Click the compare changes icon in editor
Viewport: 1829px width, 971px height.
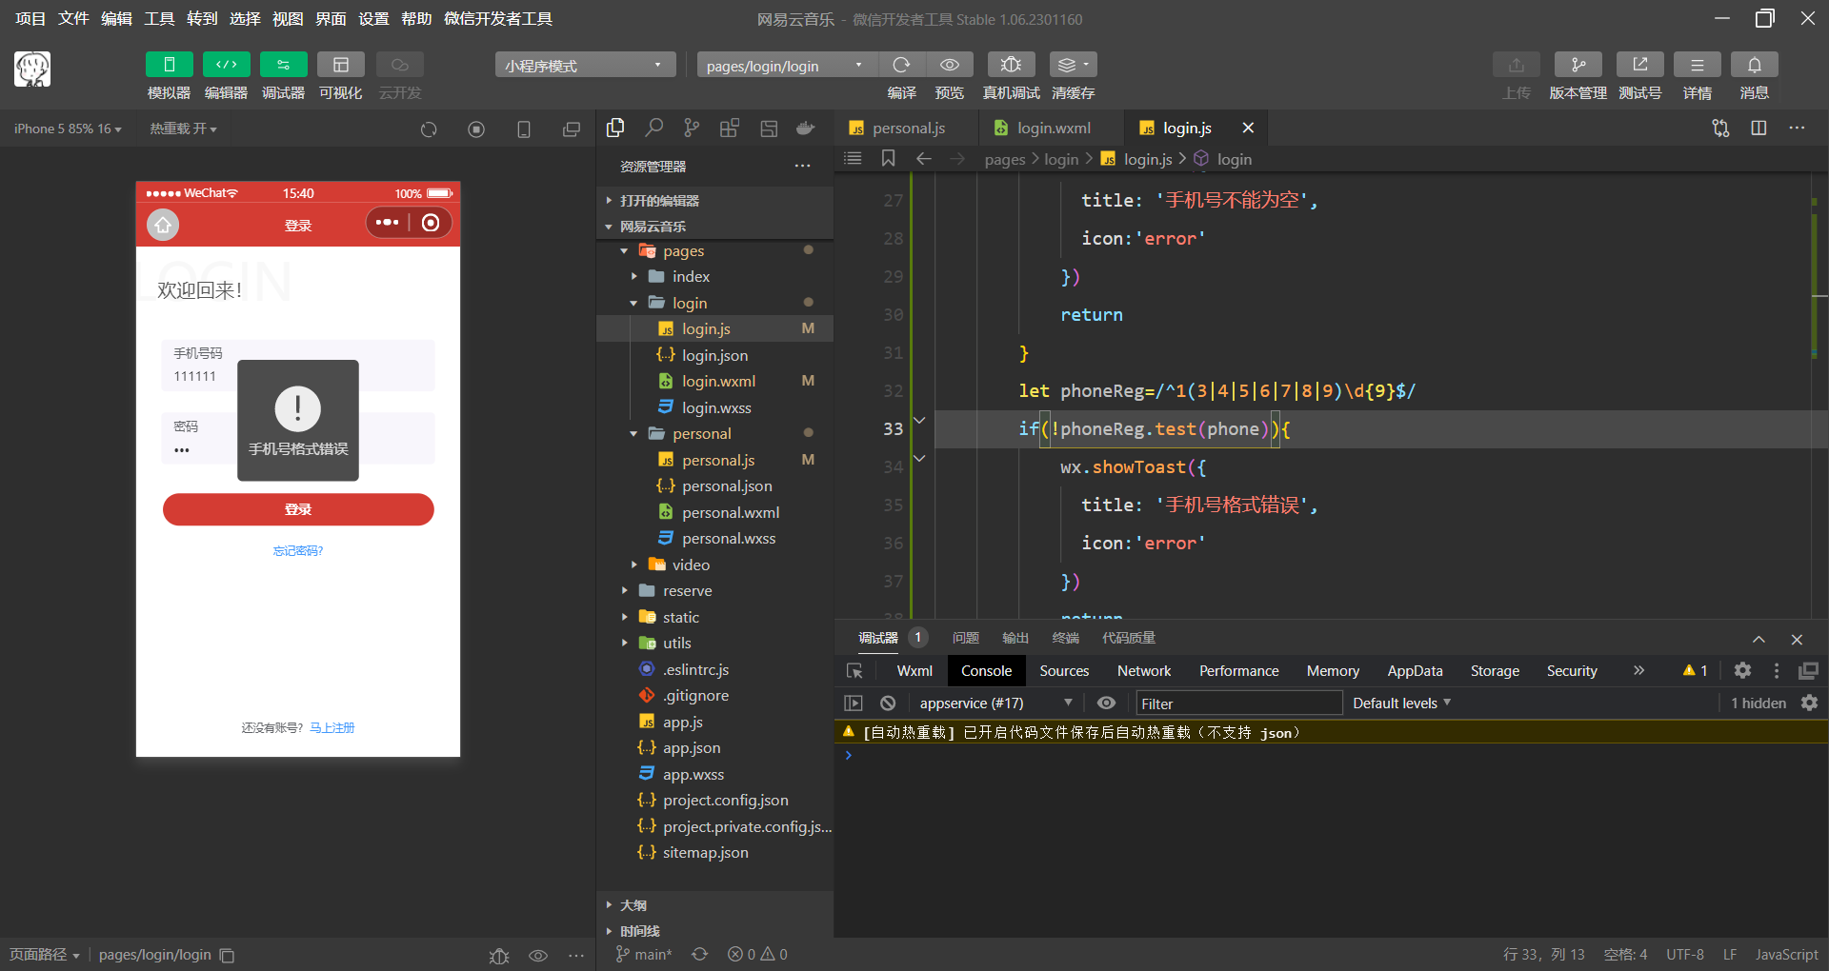coord(1720,128)
